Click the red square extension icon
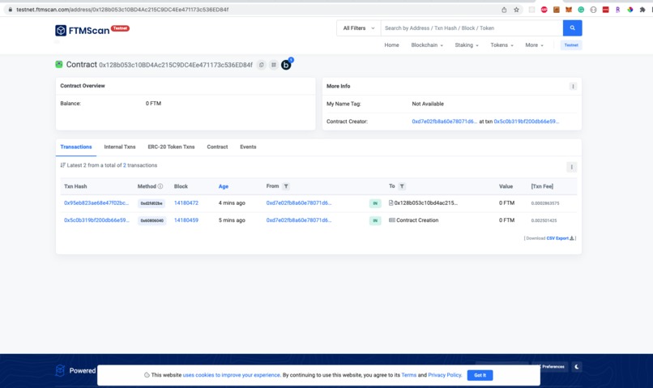Screen dimensions: 653x388 (605, 10)
